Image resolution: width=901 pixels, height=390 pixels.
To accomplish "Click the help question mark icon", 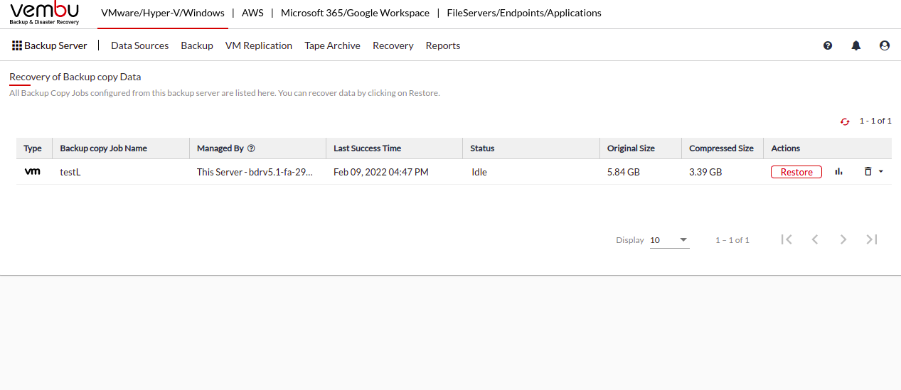I will tap(828, 45).
